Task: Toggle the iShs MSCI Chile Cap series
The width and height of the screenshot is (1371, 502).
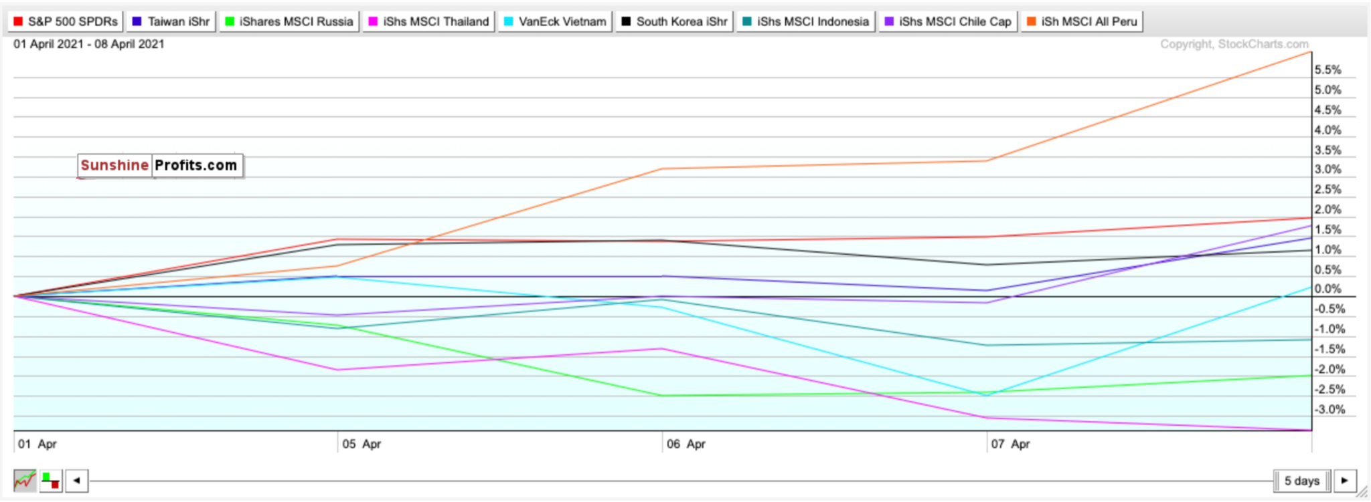Action: (x=948, y=21)
